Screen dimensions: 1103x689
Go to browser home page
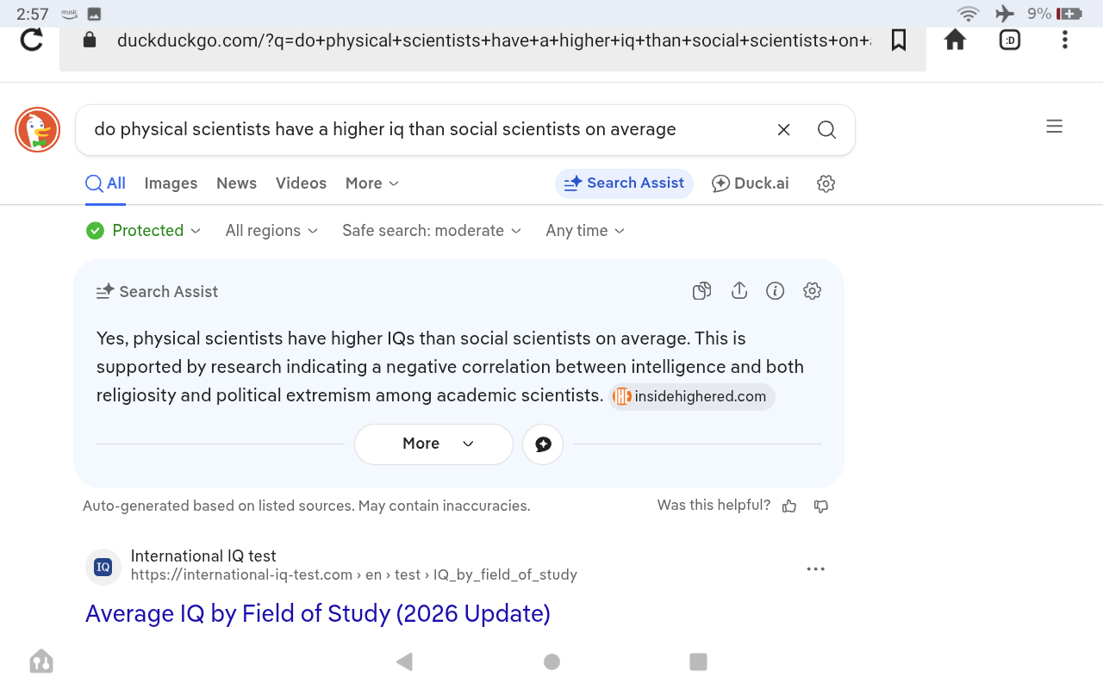(955, 40)
